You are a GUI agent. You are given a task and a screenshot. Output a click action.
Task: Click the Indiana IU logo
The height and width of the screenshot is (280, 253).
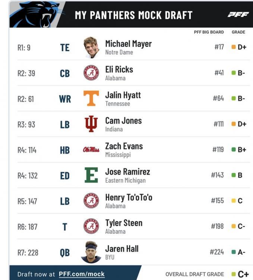[x=91, y=124]
